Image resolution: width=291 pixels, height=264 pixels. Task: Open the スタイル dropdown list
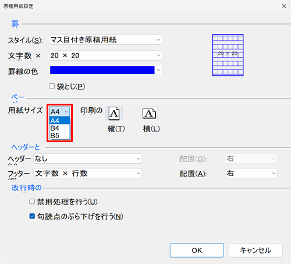click(x=105, y=40)
